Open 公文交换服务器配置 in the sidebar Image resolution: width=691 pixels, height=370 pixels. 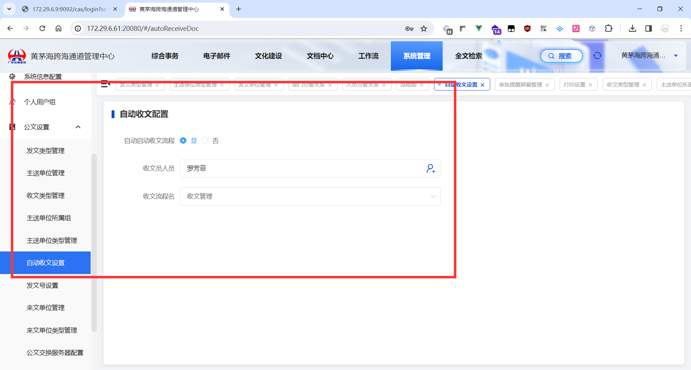pos(46,353)
